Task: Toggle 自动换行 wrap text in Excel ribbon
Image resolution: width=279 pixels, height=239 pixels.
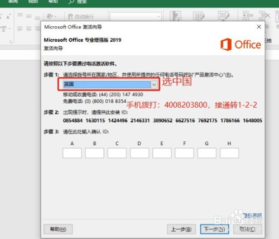Action: (x=80, y=17)
